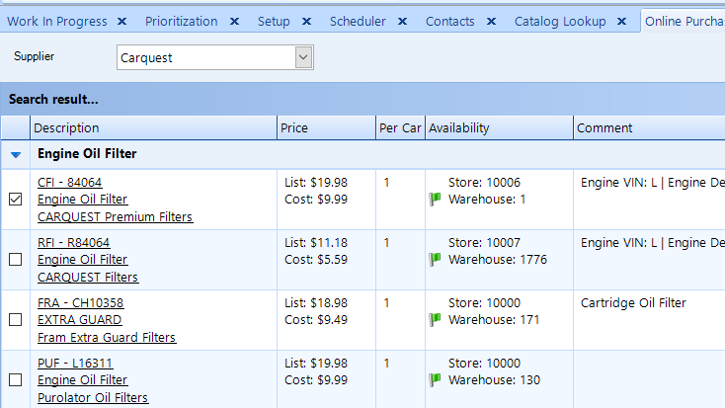The height and width of the screenshot is (408, 725).
Task: Open Fram Extra Guard Filters link
Action: 107,337
